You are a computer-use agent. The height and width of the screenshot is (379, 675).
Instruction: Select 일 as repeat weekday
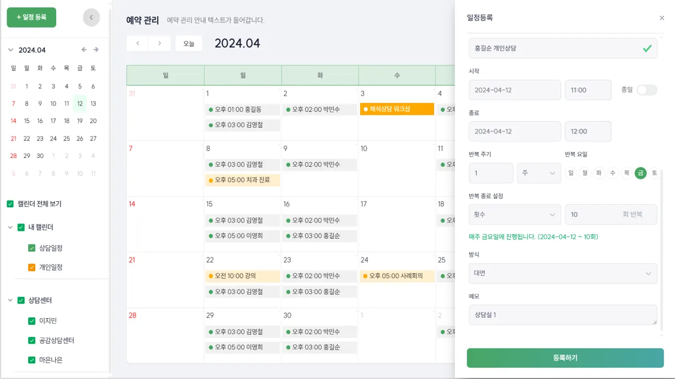571,173
